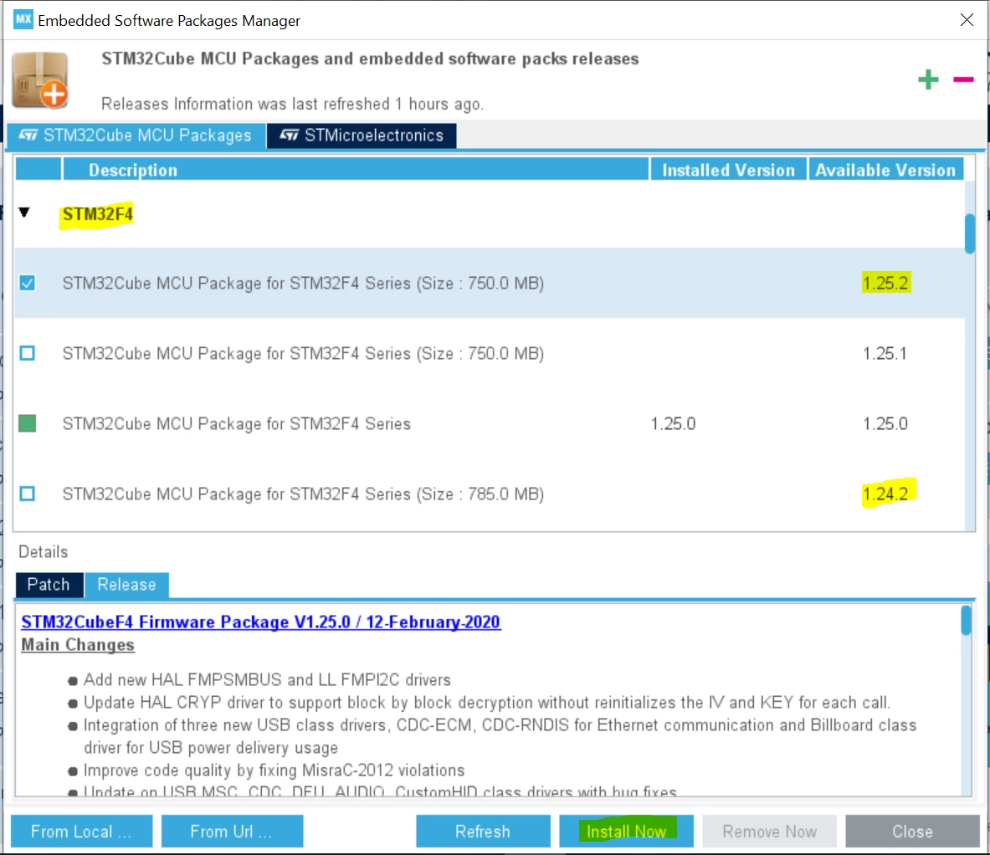
Task: Check the STM32F4 package version 1.25.1 checkbox
Action: 27,353
